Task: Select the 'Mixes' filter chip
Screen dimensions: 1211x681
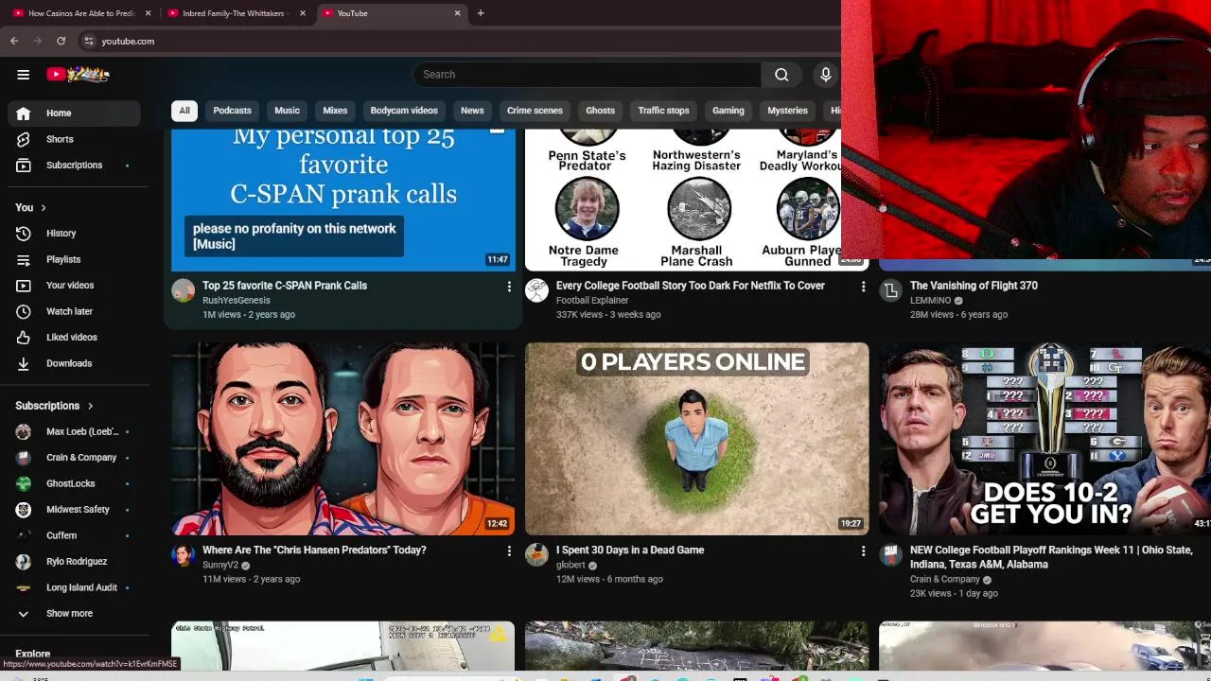Action: (x=335, y=111)
